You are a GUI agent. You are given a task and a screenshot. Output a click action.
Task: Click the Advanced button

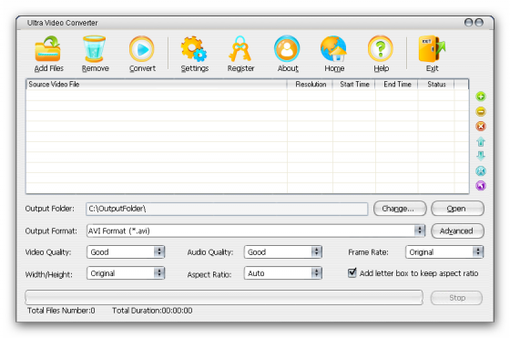457,230
